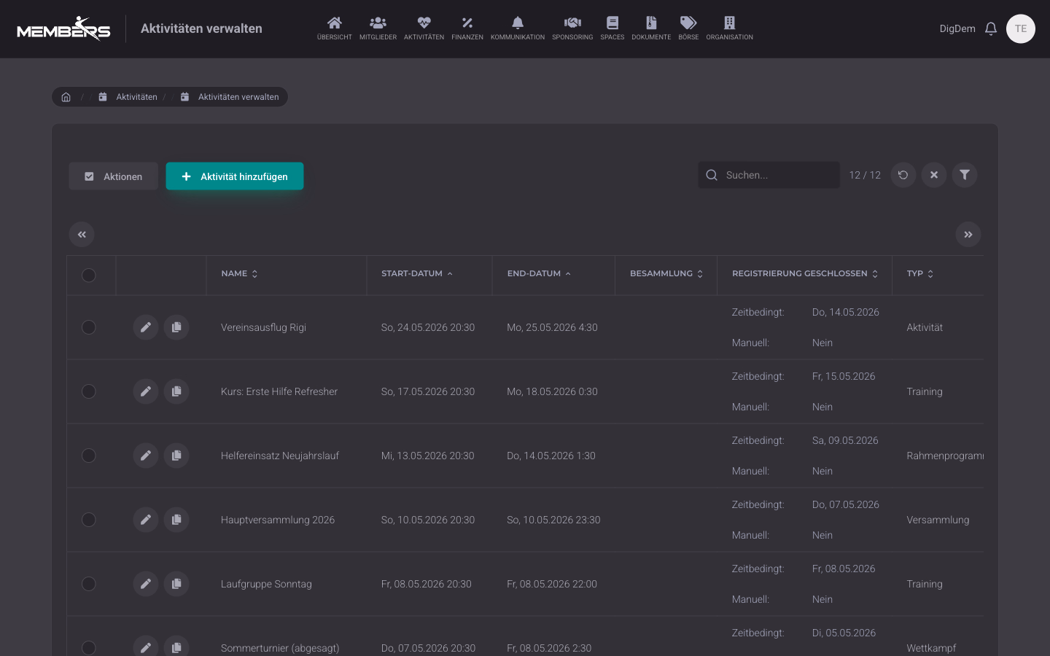Go to the Mitglieder section

click(x=378, y=28)
